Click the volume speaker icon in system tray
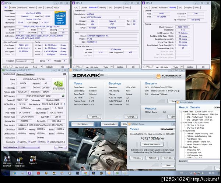 click(202, 173)
